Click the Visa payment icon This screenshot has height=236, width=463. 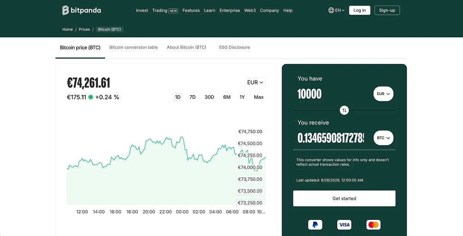(344, 225)
